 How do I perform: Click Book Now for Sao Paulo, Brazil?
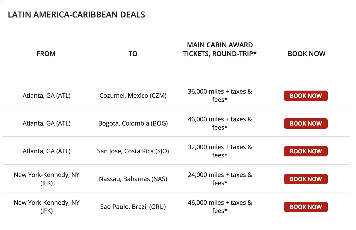click(306, 207)
